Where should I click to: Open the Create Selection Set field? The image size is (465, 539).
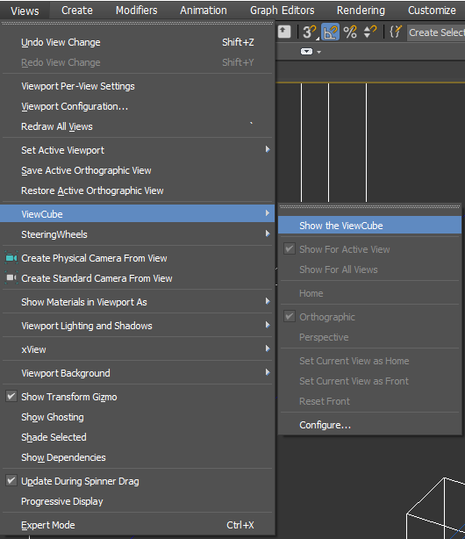436,32
